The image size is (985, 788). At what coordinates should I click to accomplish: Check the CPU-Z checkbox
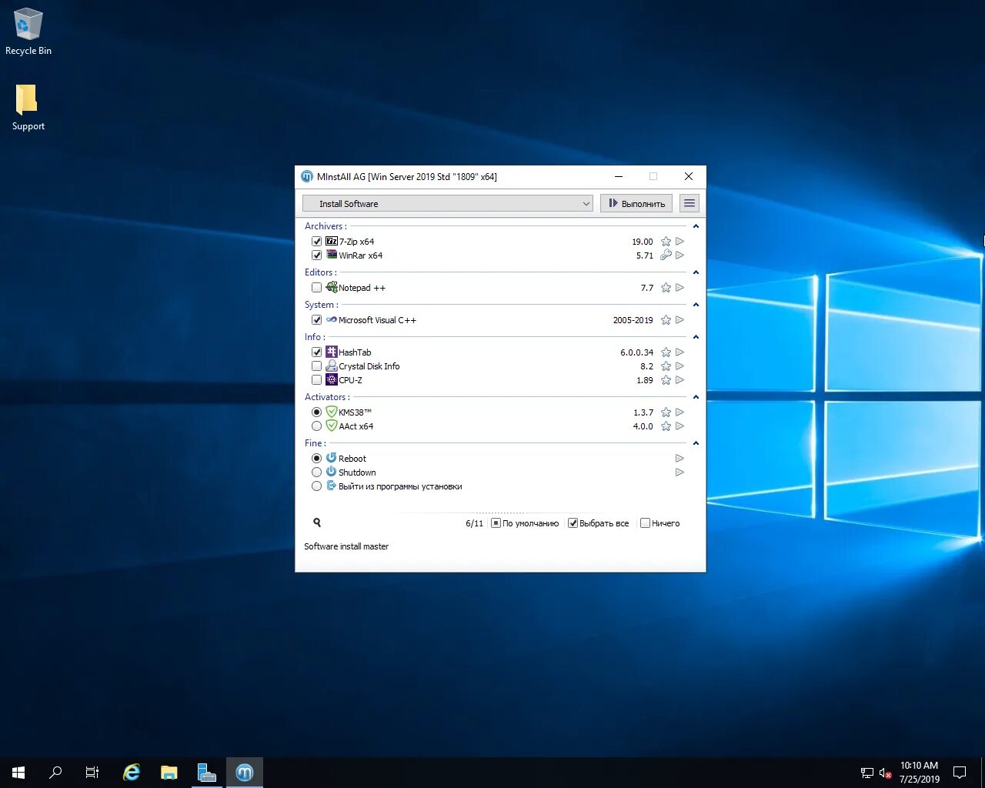(316, 380)
